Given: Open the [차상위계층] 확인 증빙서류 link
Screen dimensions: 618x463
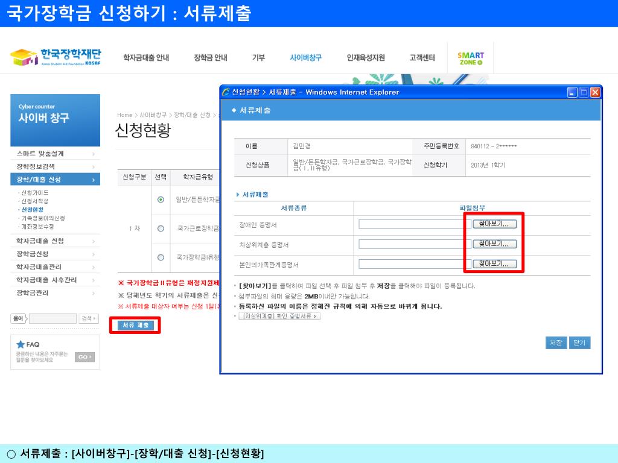Looking at the screenshot, I should click(279, 316).
